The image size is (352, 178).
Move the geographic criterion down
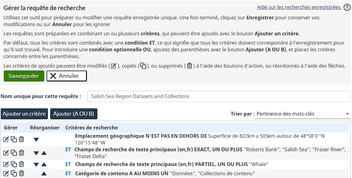click(36, 139)
